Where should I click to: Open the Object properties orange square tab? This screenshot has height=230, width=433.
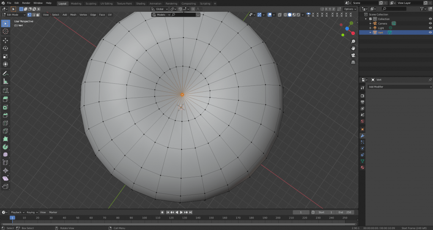pyautogui.click(x=362, y=129)
